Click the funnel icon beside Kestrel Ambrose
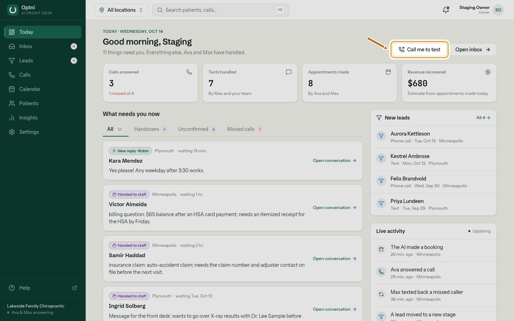The image size is (514, 321). click(381, 158)
